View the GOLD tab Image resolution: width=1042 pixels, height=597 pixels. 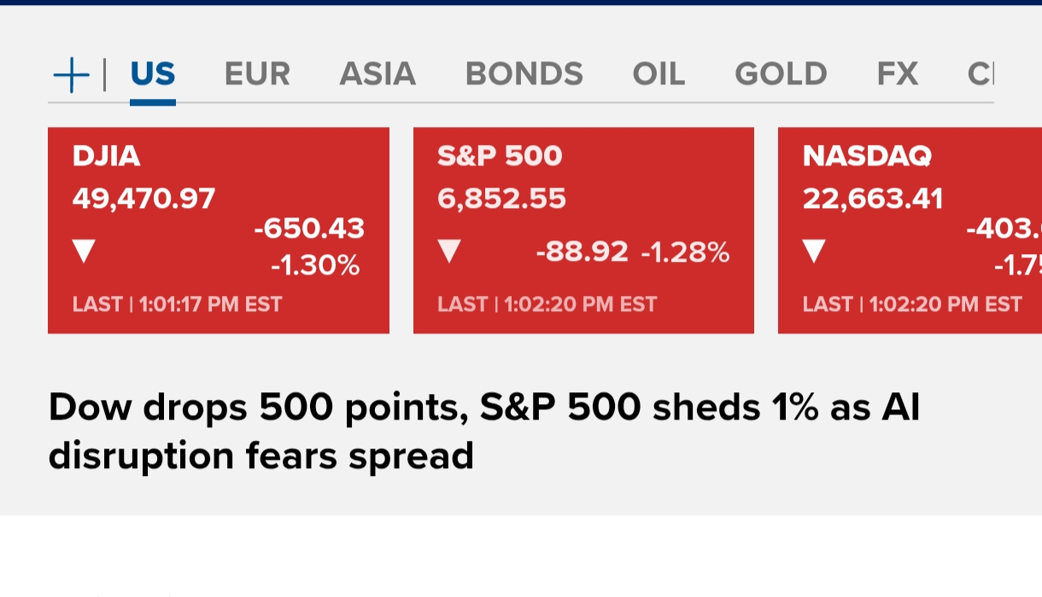pyautogui.click(x=781, y=74)
